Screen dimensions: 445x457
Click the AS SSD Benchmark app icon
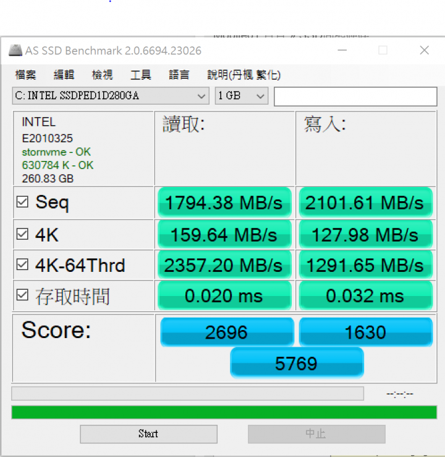[x=15, y=50]
